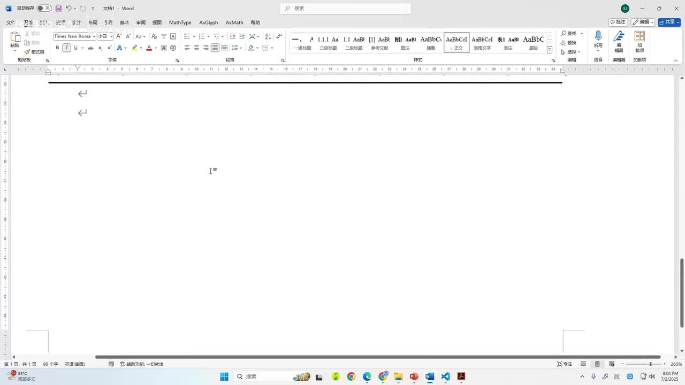Open the Select dropdown in Editing group
The height and width of the screenshot is (385, 685).
(x=571, y=52)
